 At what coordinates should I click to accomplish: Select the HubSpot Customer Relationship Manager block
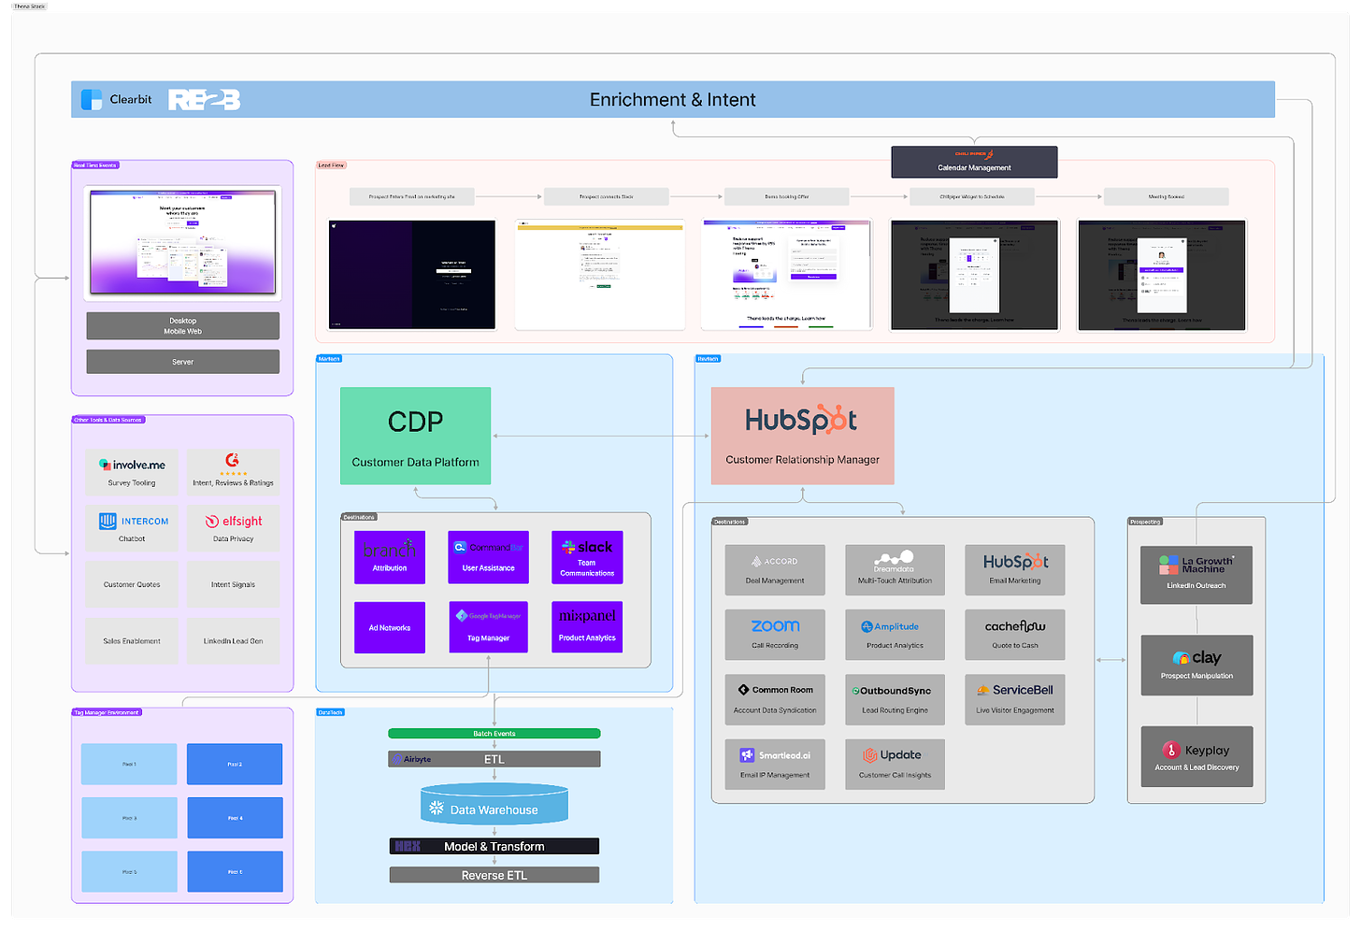click(x=802, y=436)
